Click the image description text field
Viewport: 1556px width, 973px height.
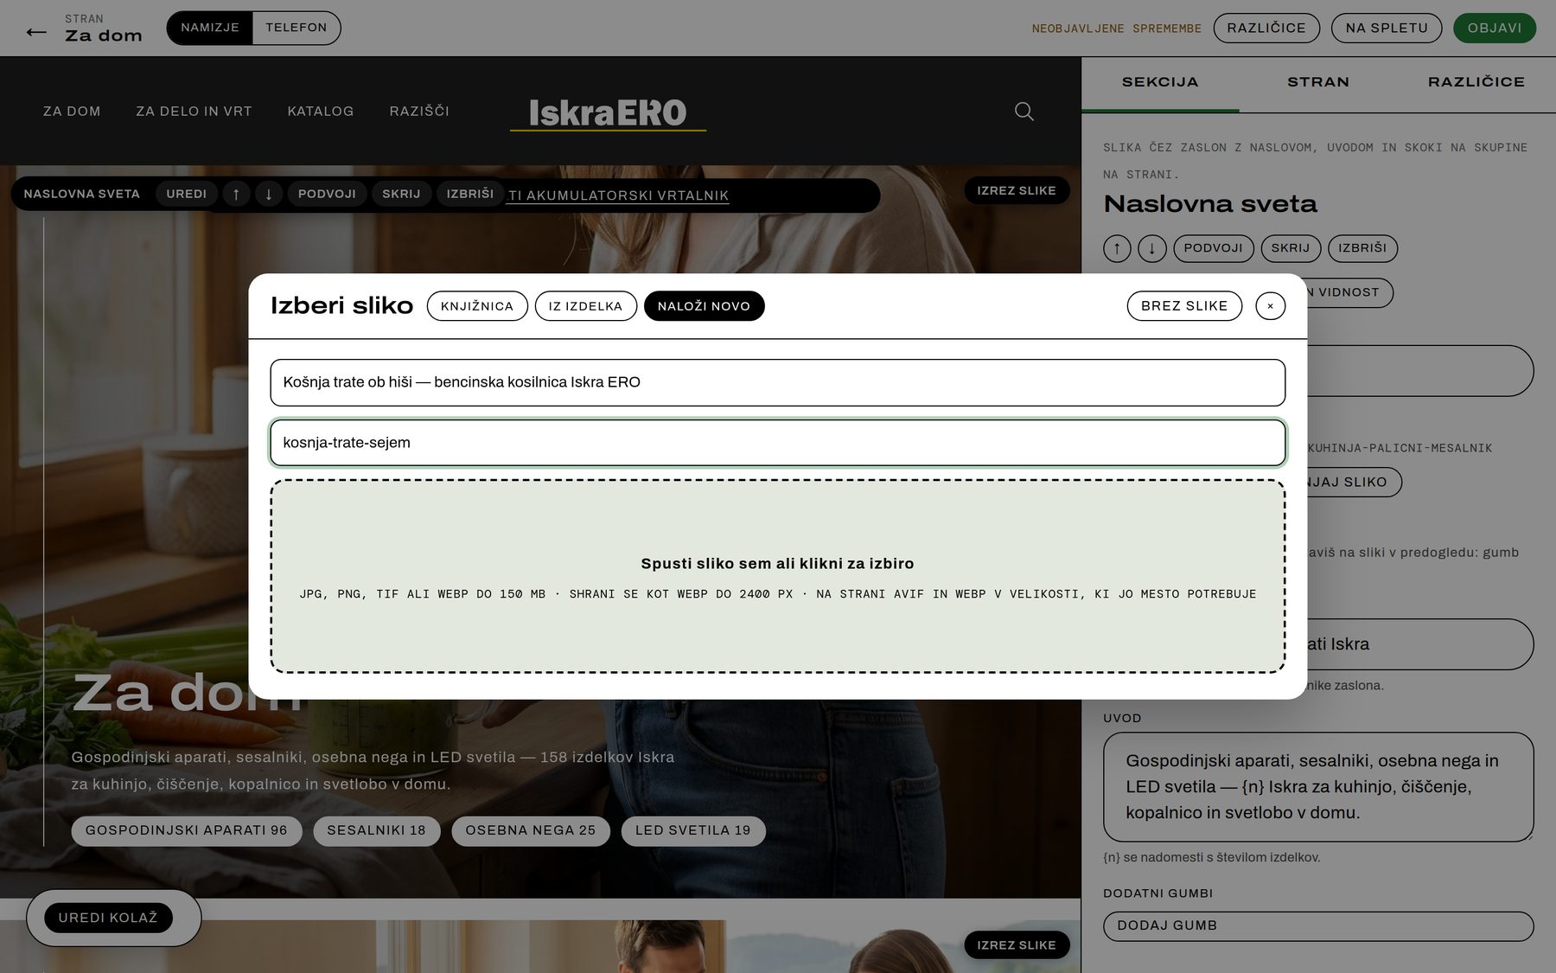(x=777, y=382)
